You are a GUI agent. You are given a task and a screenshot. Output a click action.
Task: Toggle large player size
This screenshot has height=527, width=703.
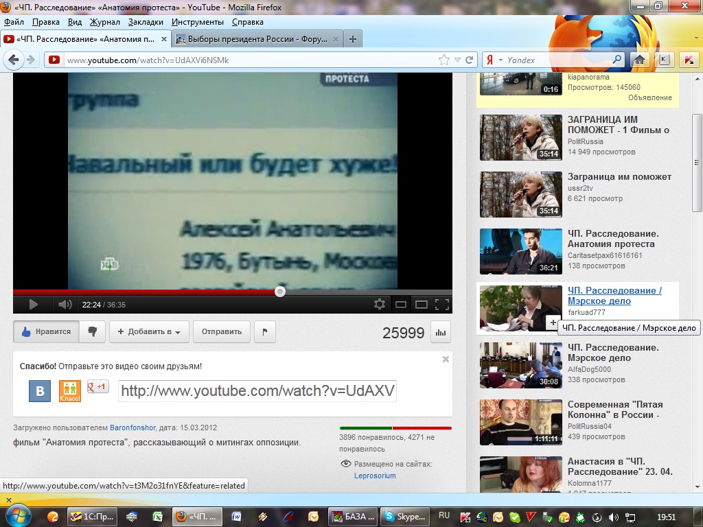point(422,304)
